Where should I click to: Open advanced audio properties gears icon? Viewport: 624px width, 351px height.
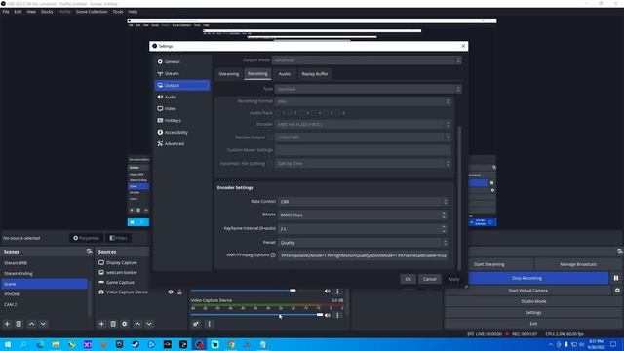[196, 324]
